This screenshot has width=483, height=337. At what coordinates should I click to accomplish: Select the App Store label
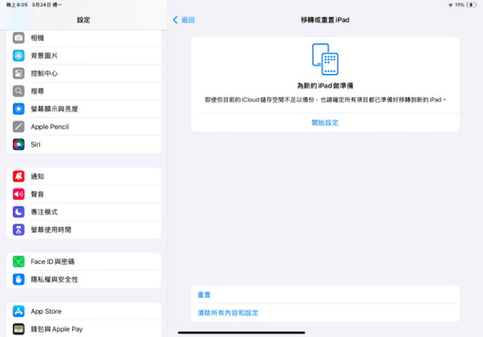point(46,311)
